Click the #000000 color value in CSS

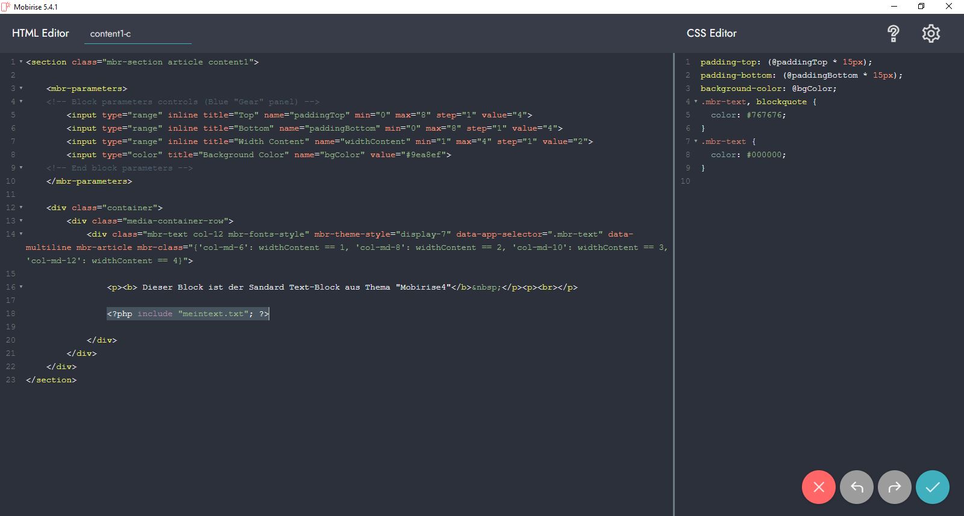tap(764, 155)
